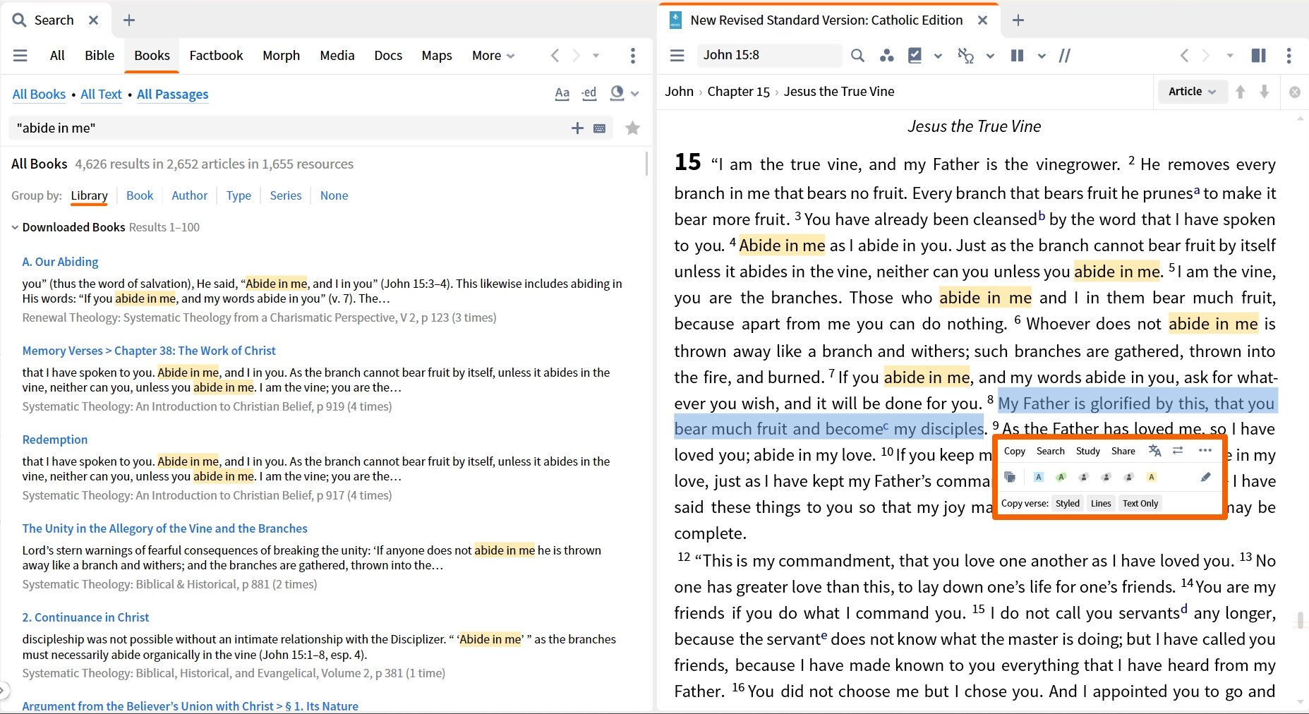Expand the More search types dropdown

[x=493, y=56]
